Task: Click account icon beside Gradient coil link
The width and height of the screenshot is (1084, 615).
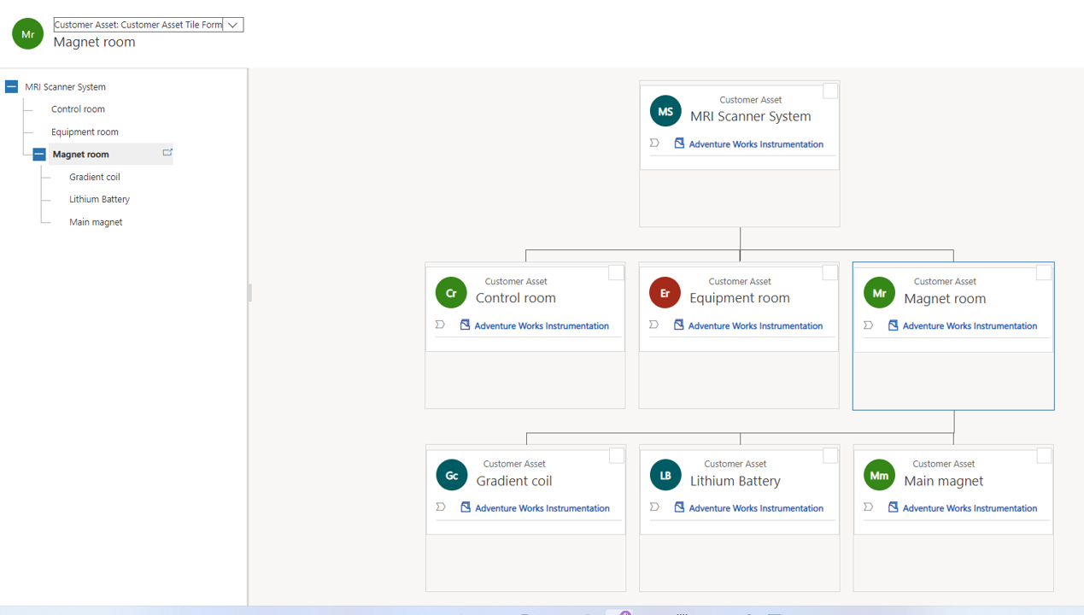Action: tap(466, 507)
